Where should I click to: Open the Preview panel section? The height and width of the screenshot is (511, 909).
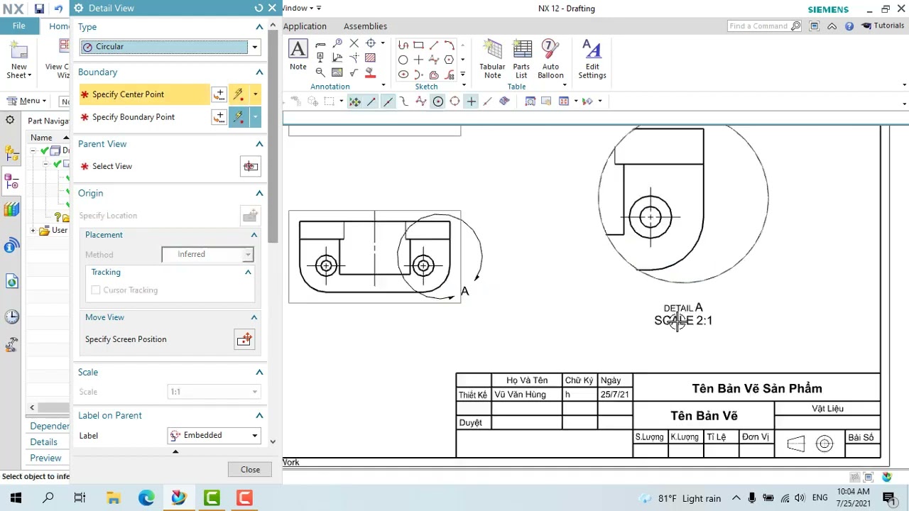tap(45, 458)
